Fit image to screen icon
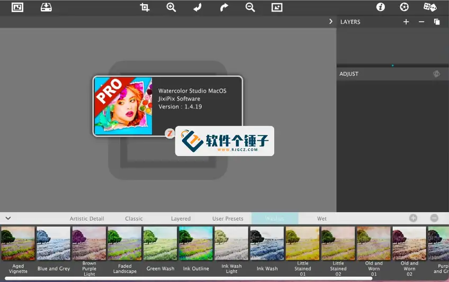The height and width of the screenshot is (282, 449). coord(277,7)
